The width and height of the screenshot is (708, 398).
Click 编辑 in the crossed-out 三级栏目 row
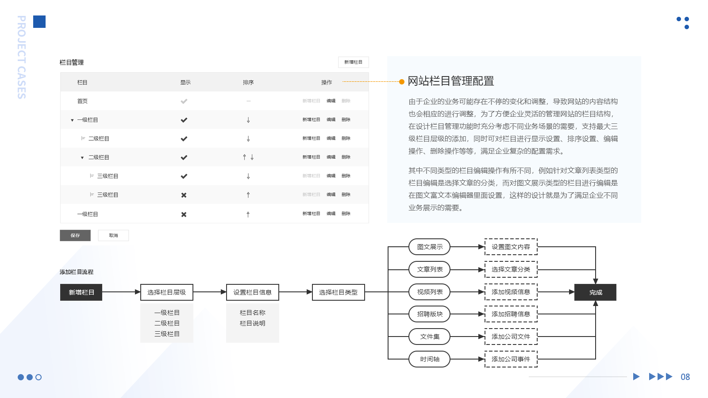click(x=331, y=195)
